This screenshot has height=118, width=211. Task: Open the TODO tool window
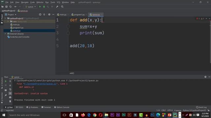point(20,107)
